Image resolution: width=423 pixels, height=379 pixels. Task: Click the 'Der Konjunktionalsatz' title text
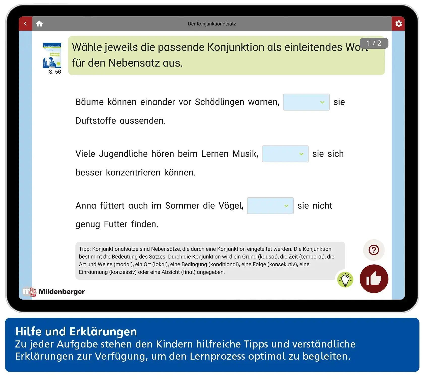(x=212, y=24)
